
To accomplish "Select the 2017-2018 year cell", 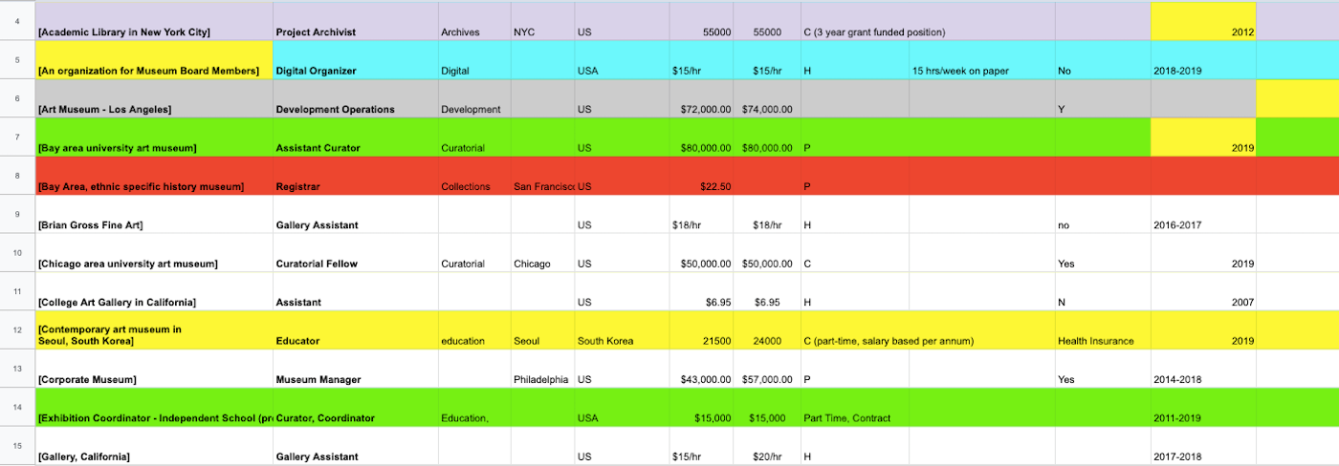I will 1202,456.
